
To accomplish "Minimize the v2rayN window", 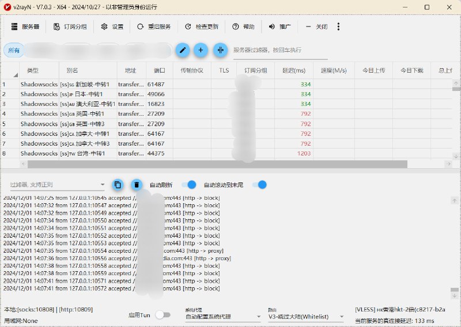I will click(x=405, y=7).
